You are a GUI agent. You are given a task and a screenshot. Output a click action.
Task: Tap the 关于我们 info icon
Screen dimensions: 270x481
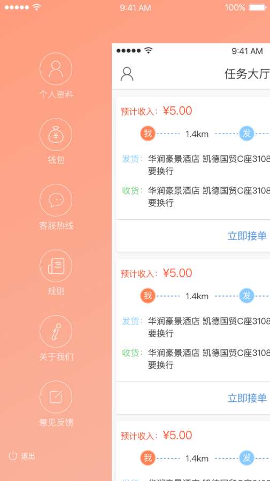(56, 331)
